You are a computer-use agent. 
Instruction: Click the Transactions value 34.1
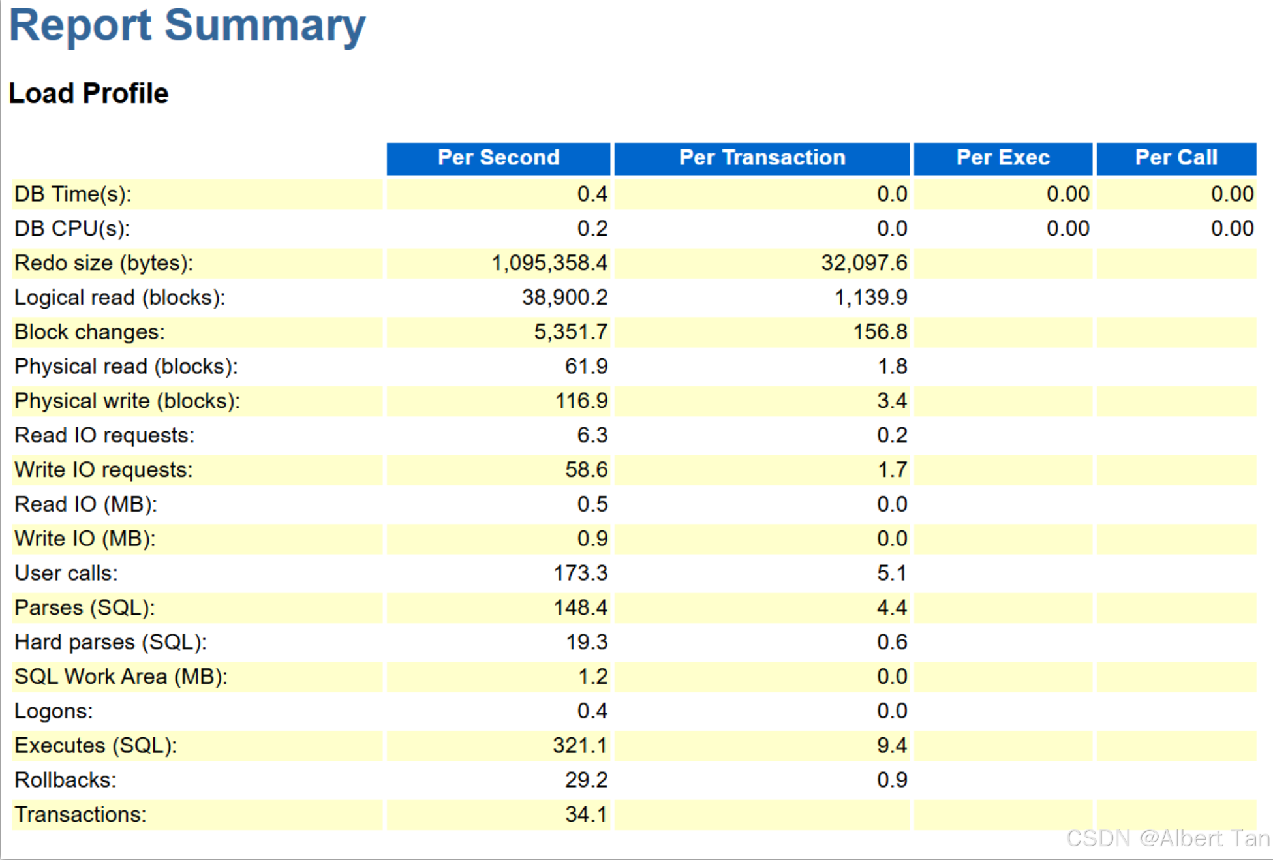point(586,814)
